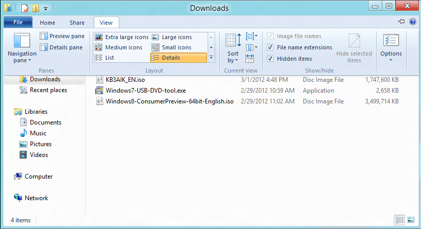Select List layout

pyautogui.click(x=104, y=58)
